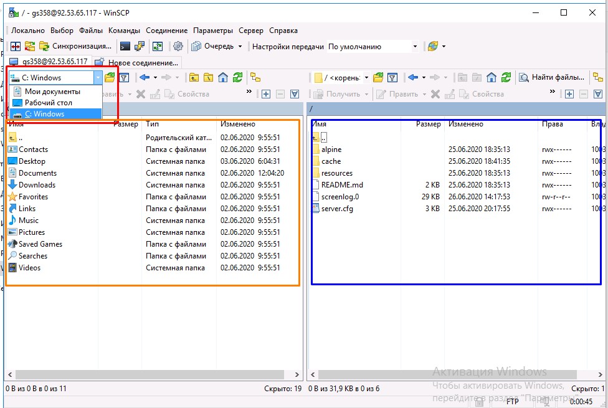Click the local panel filter icon
This screenshot has width=608, height=408.
coord(124,78)
